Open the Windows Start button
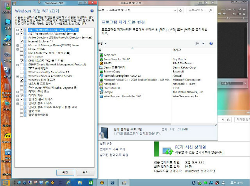 (x=6, y=183)
